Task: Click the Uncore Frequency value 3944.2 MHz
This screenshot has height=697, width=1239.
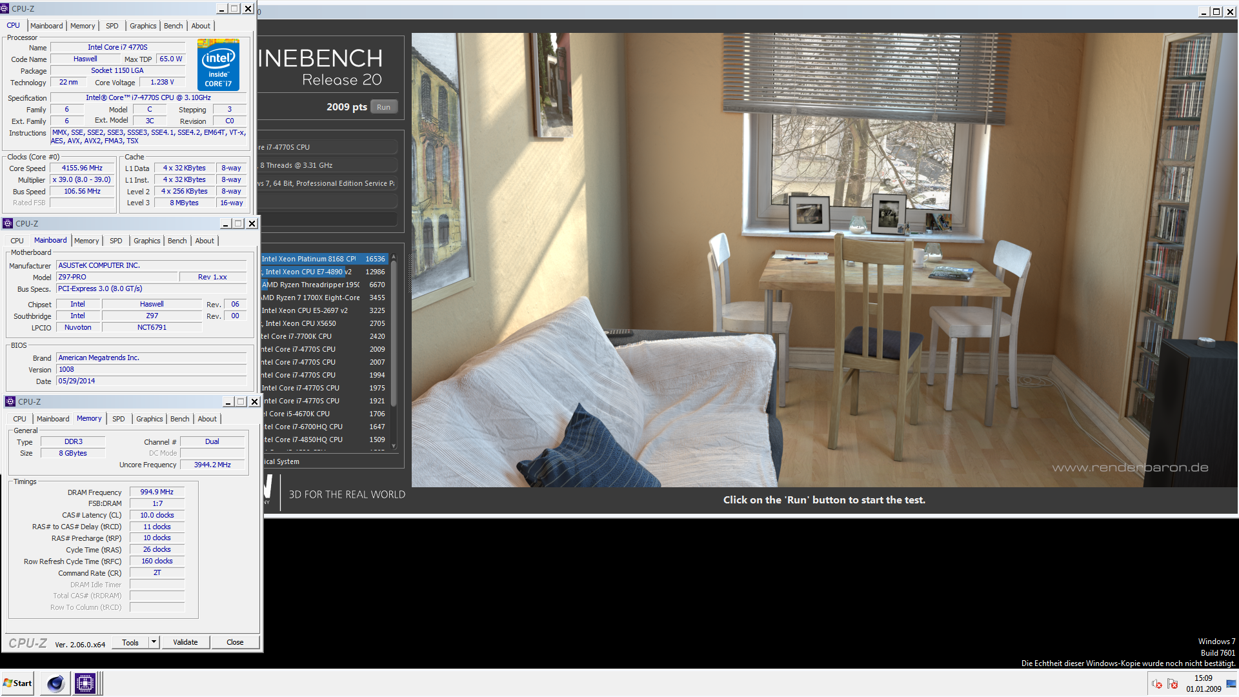Action: pyautogui.click(x=212, y=465)
